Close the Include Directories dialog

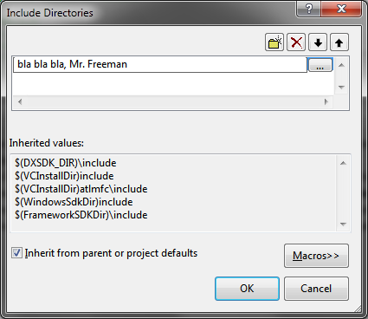tap(341, 9)
